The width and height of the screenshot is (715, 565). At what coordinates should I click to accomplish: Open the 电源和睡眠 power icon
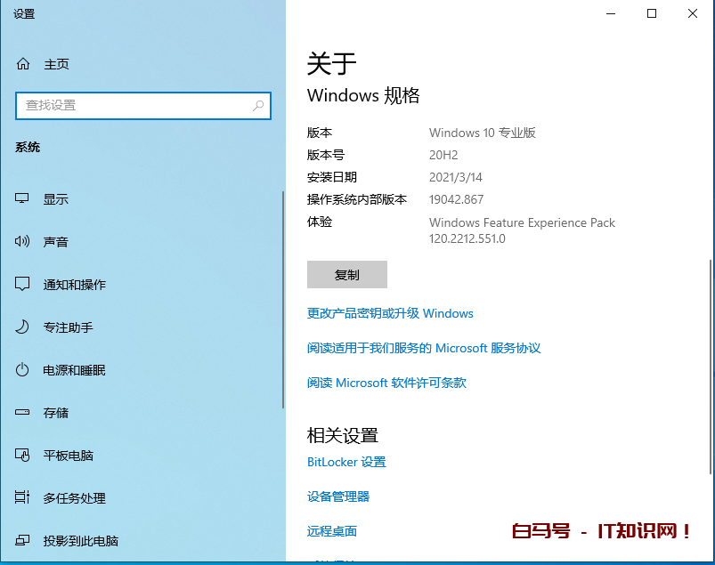(x=23, y=370)
